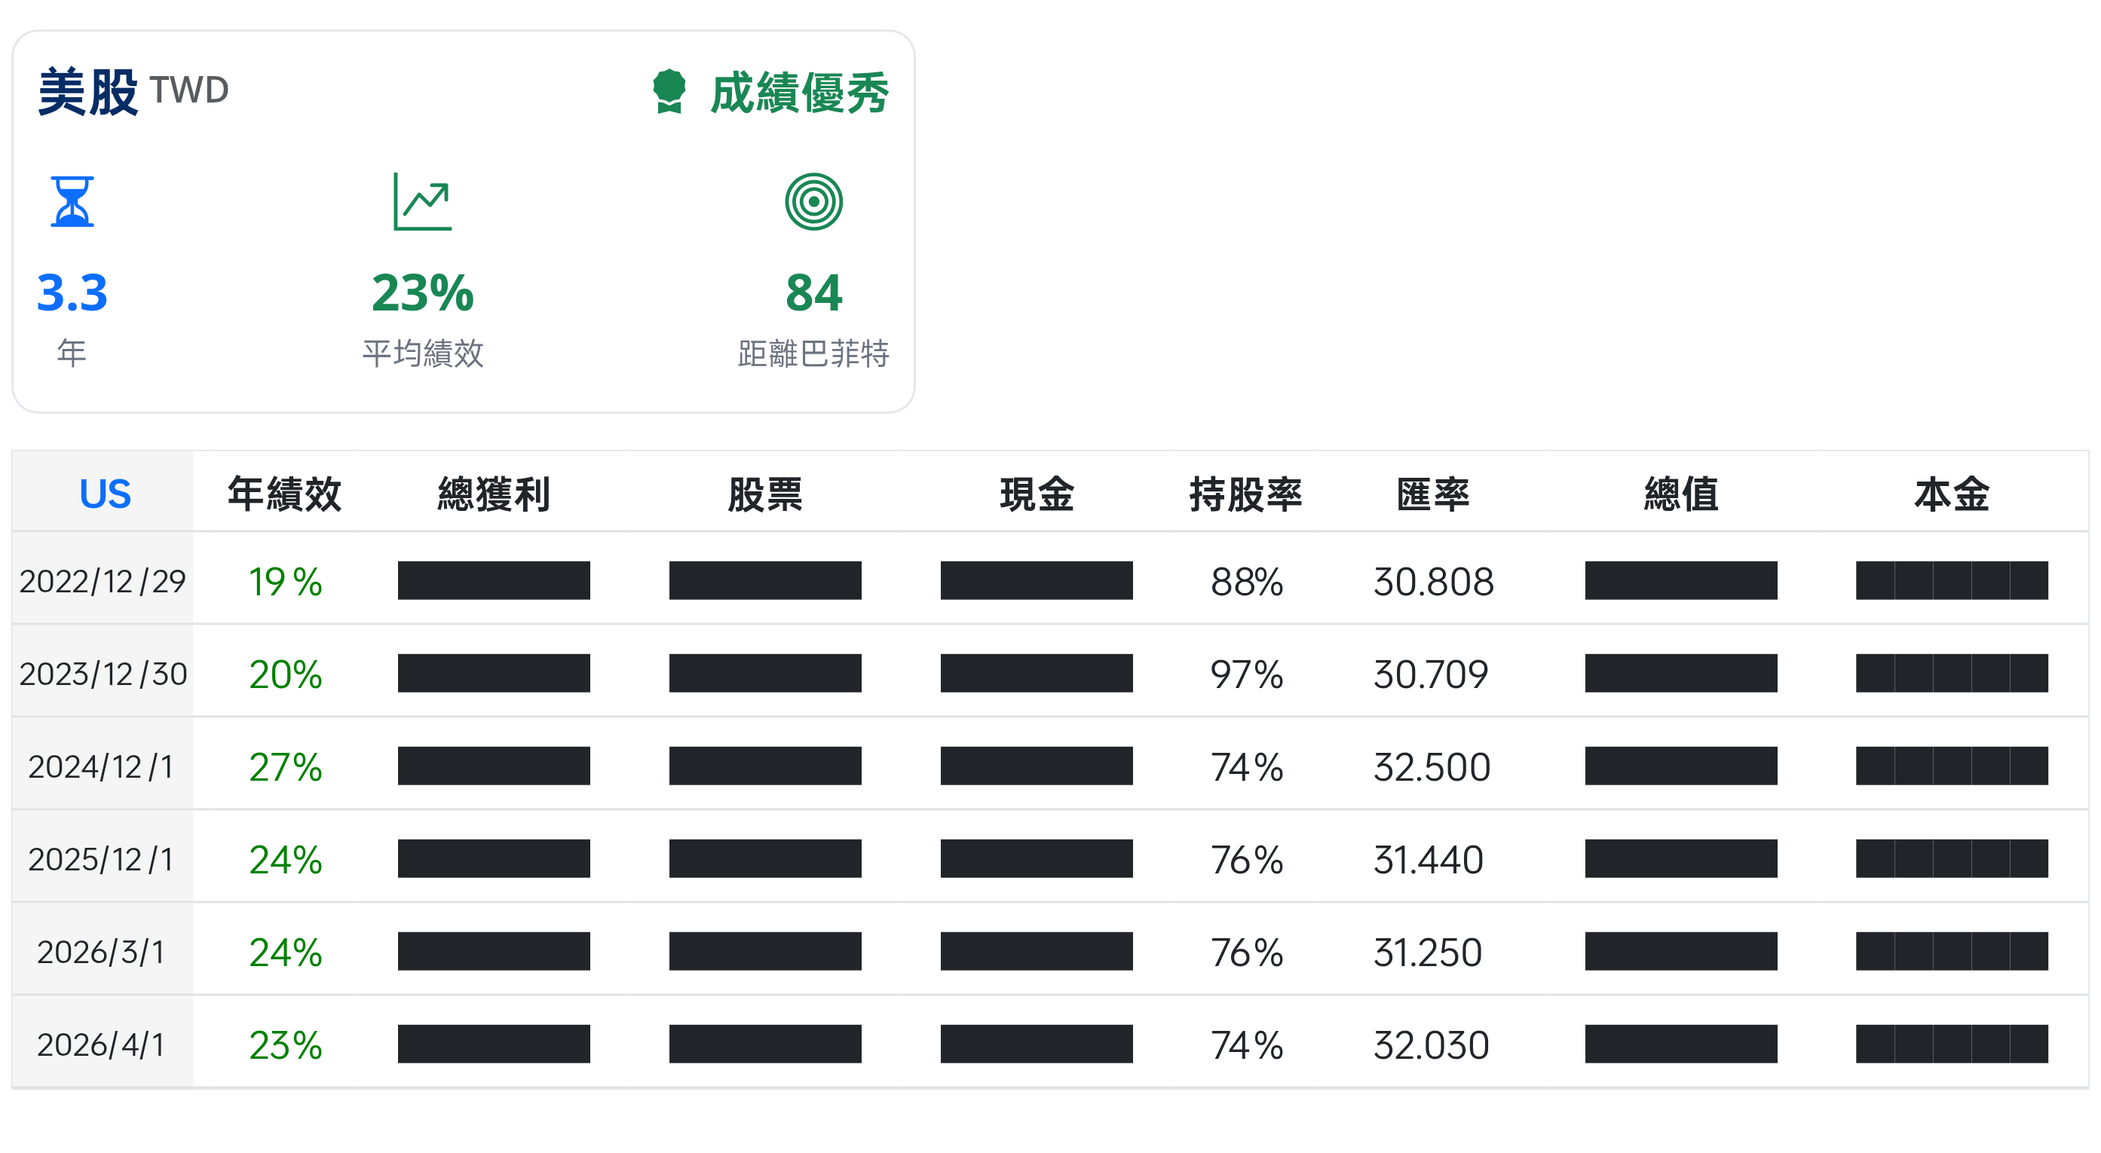The image size is (2101, 1153).
Task: Click the 23% average performance figure
Action: coord(422,294)
